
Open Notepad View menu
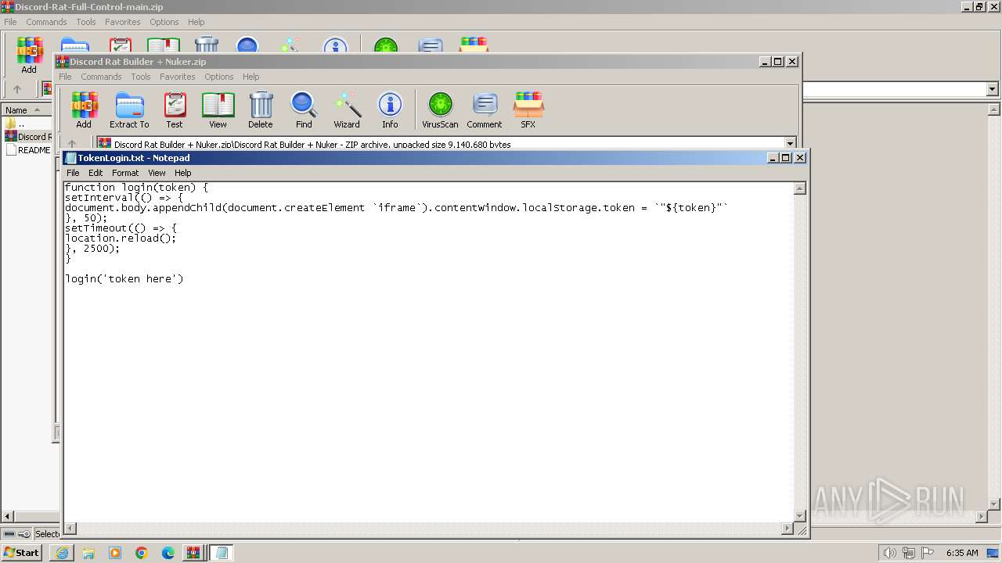tap(157, 173)
